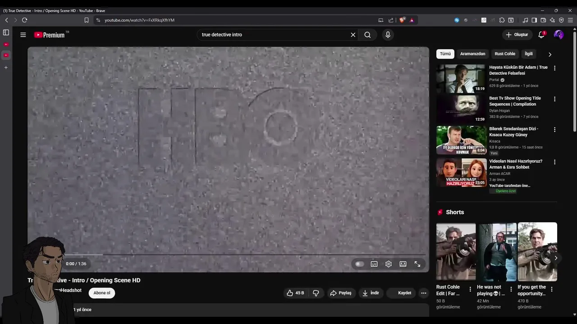Select the İlgili filter chip
Image resolution: width=577 pixels, height=324 pixels.
pyautogui.click(x=529, y=54)
